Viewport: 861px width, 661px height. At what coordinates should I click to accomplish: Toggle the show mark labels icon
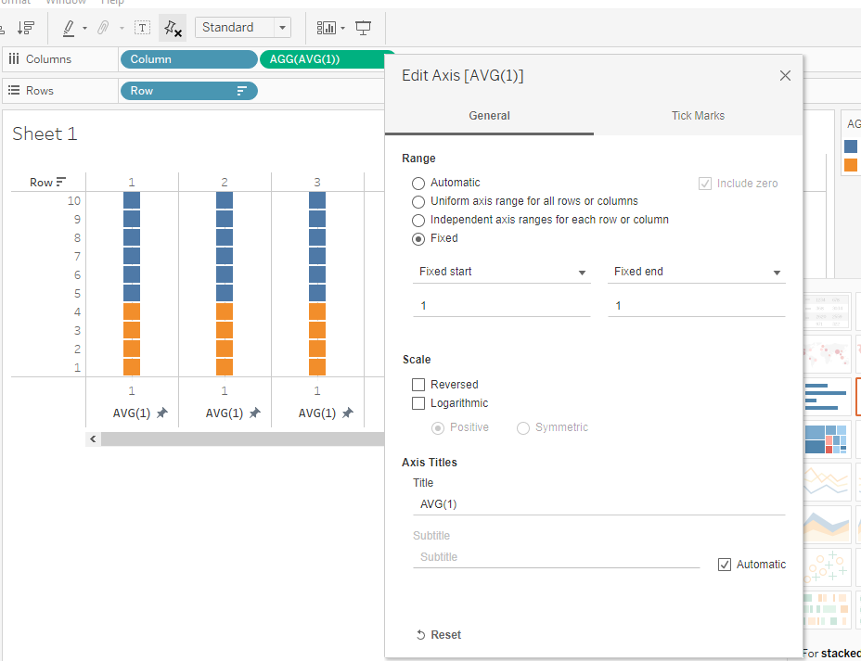[x=142, y=28]
